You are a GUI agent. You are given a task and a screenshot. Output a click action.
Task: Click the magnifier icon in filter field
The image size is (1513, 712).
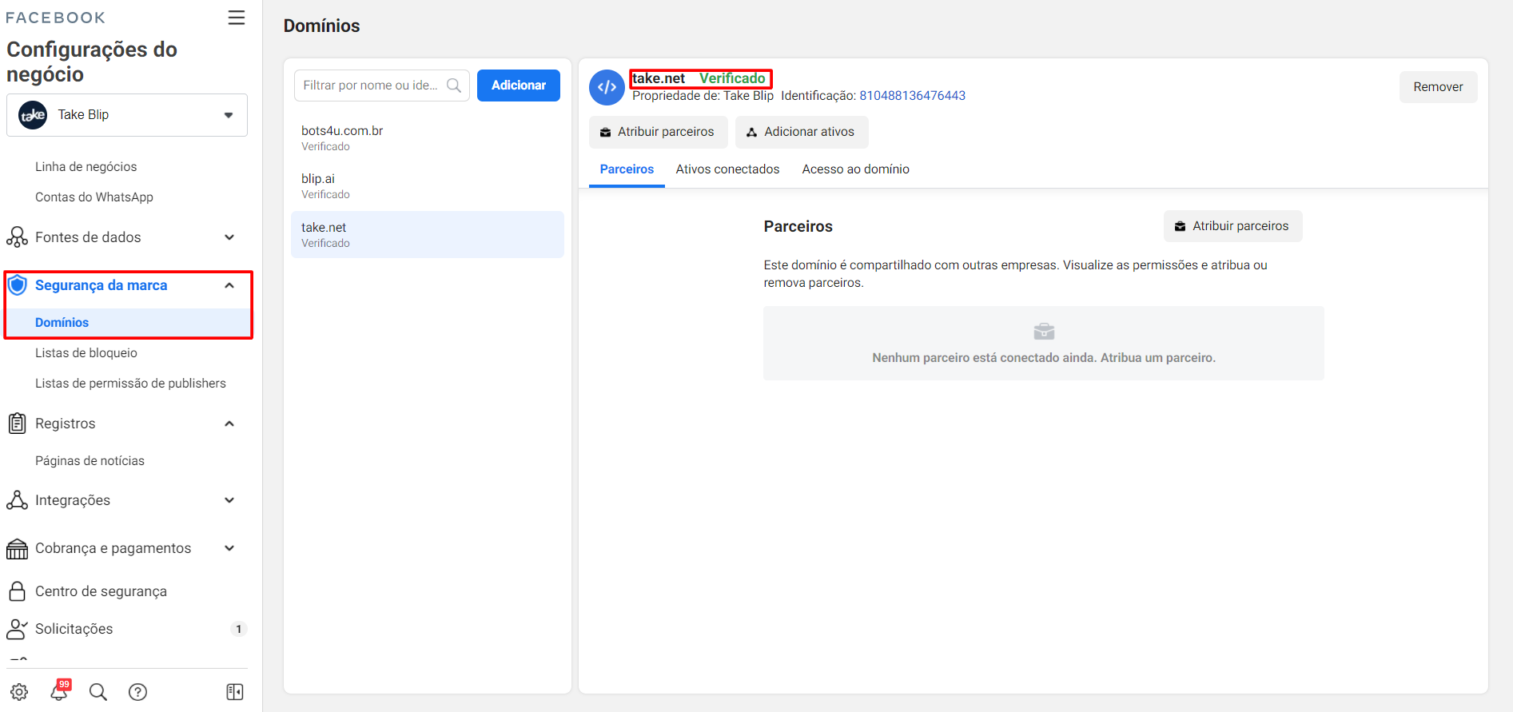coord(454,86)
